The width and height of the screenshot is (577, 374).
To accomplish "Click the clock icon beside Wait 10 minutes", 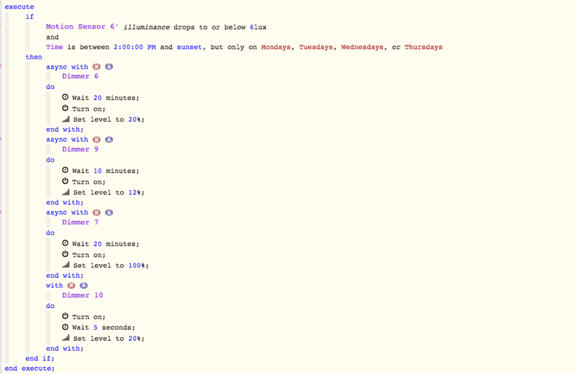I will coord(65,170).
